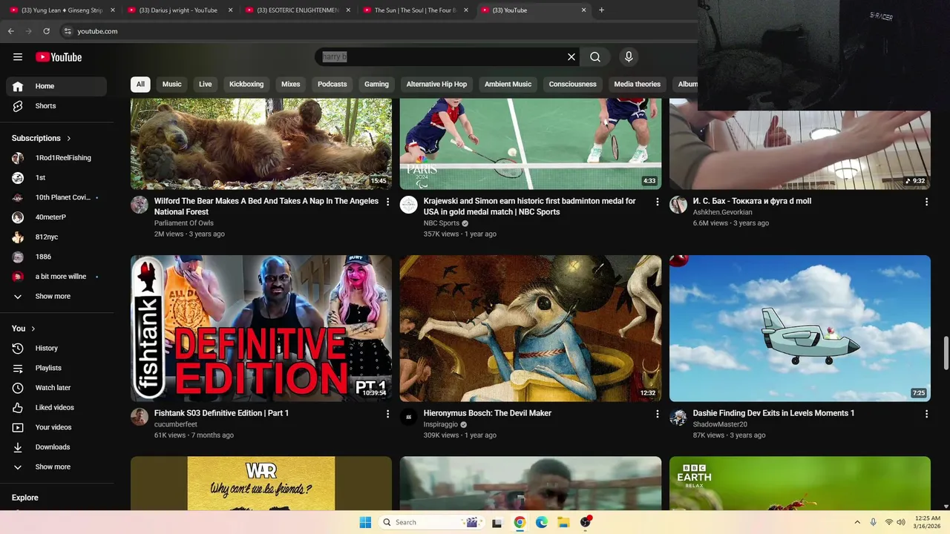
Task: Open Chrome from the taskbar
Action: tap(520, 522)
